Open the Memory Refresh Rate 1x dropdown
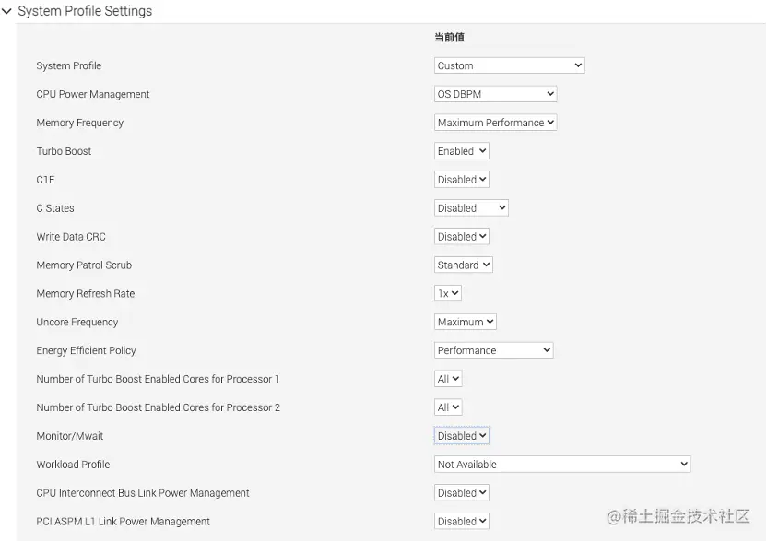Screen dimensions: 767x542 point(448,293)
